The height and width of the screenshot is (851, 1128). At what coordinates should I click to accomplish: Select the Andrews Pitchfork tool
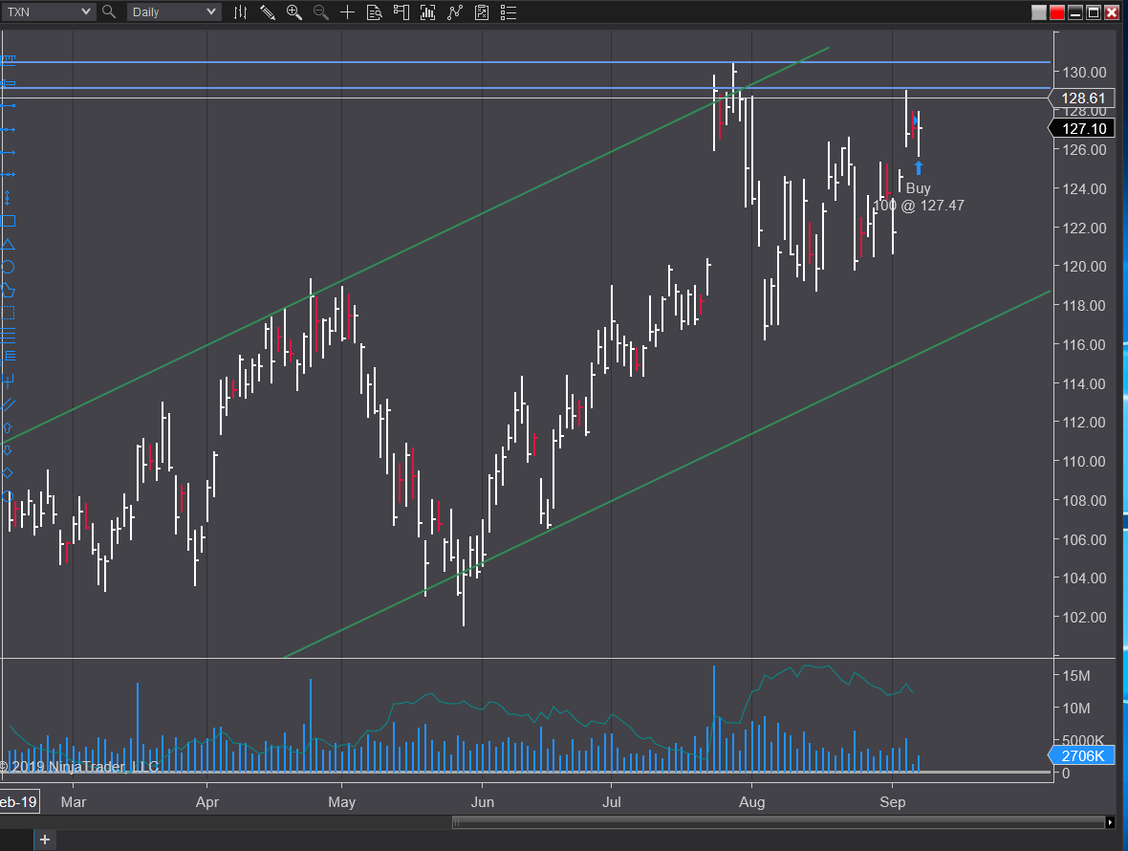[x=8, y=382]
